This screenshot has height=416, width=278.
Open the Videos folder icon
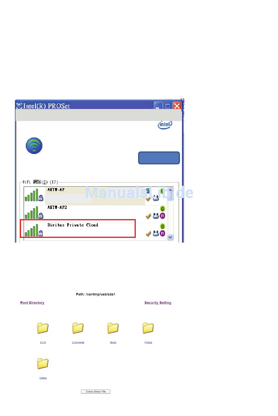pyautogui.click(x=43, y=364)
